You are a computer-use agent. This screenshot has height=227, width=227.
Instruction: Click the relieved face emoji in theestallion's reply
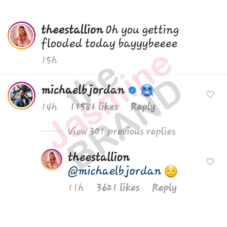[171, 171]
